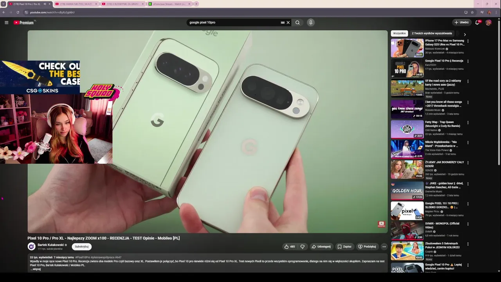Open options for iPhone 17 Pro Max video
The image size is (501, 282).
click(468, 41)
